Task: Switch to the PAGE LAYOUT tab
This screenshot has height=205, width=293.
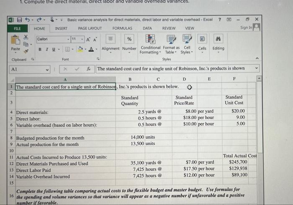Action: pyautogui.click(x=90, y=28)
